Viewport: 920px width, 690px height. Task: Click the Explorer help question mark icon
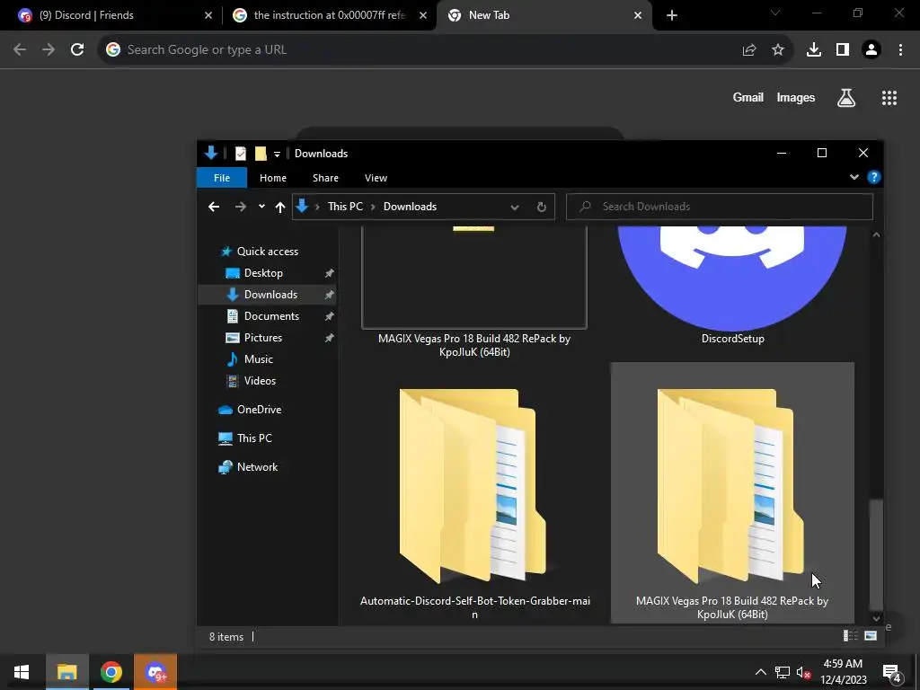(873, 177)
